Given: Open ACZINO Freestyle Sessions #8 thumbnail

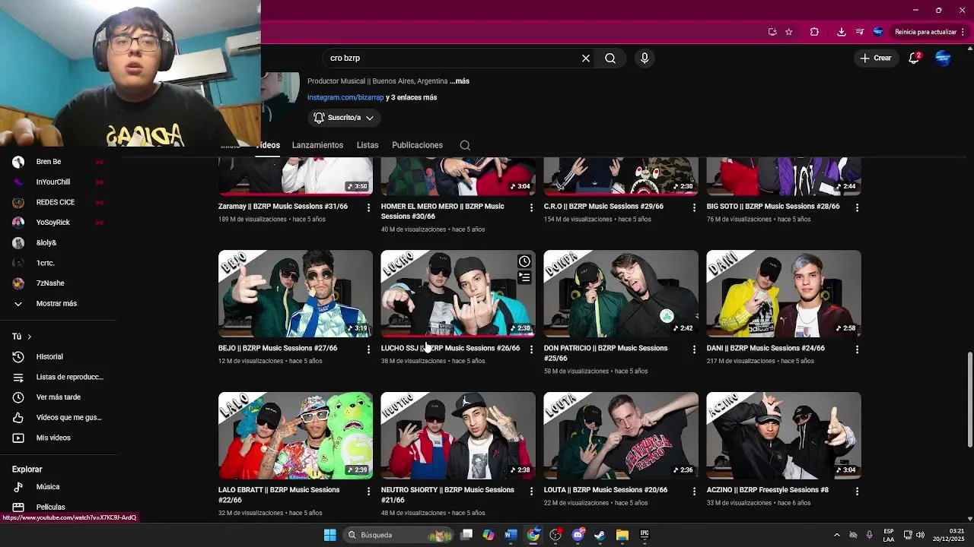Looking at the screenshot, I should click(x=784, y=435).
